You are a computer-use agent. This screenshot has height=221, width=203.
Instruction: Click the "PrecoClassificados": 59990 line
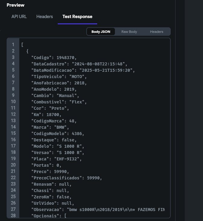[66, 178]
